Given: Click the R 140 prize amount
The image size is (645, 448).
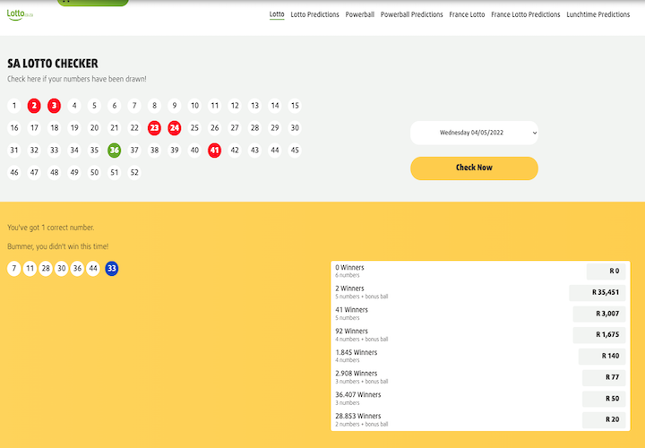Looking at the screenshot, I should click(602, 357).
